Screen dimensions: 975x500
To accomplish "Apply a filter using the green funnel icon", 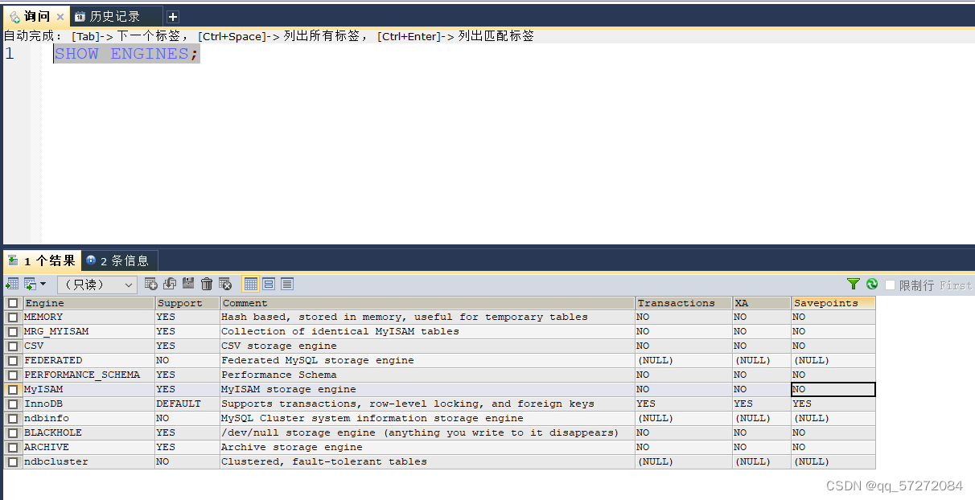I will [x=853, y=284].
